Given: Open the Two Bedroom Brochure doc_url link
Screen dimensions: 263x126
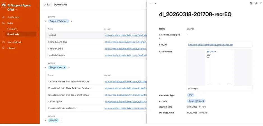Looking at the screenshot, I should click(x=126, y=82).
